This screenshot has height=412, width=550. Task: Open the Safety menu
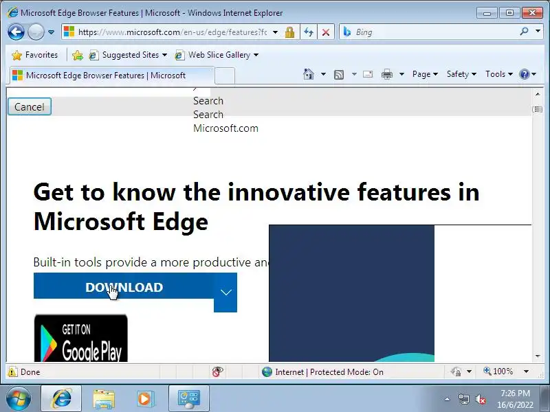click(461, 74)
